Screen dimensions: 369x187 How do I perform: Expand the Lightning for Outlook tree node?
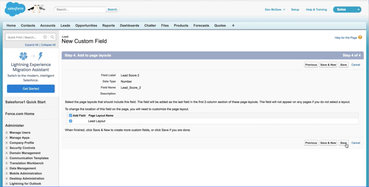[x=7, y=184]
